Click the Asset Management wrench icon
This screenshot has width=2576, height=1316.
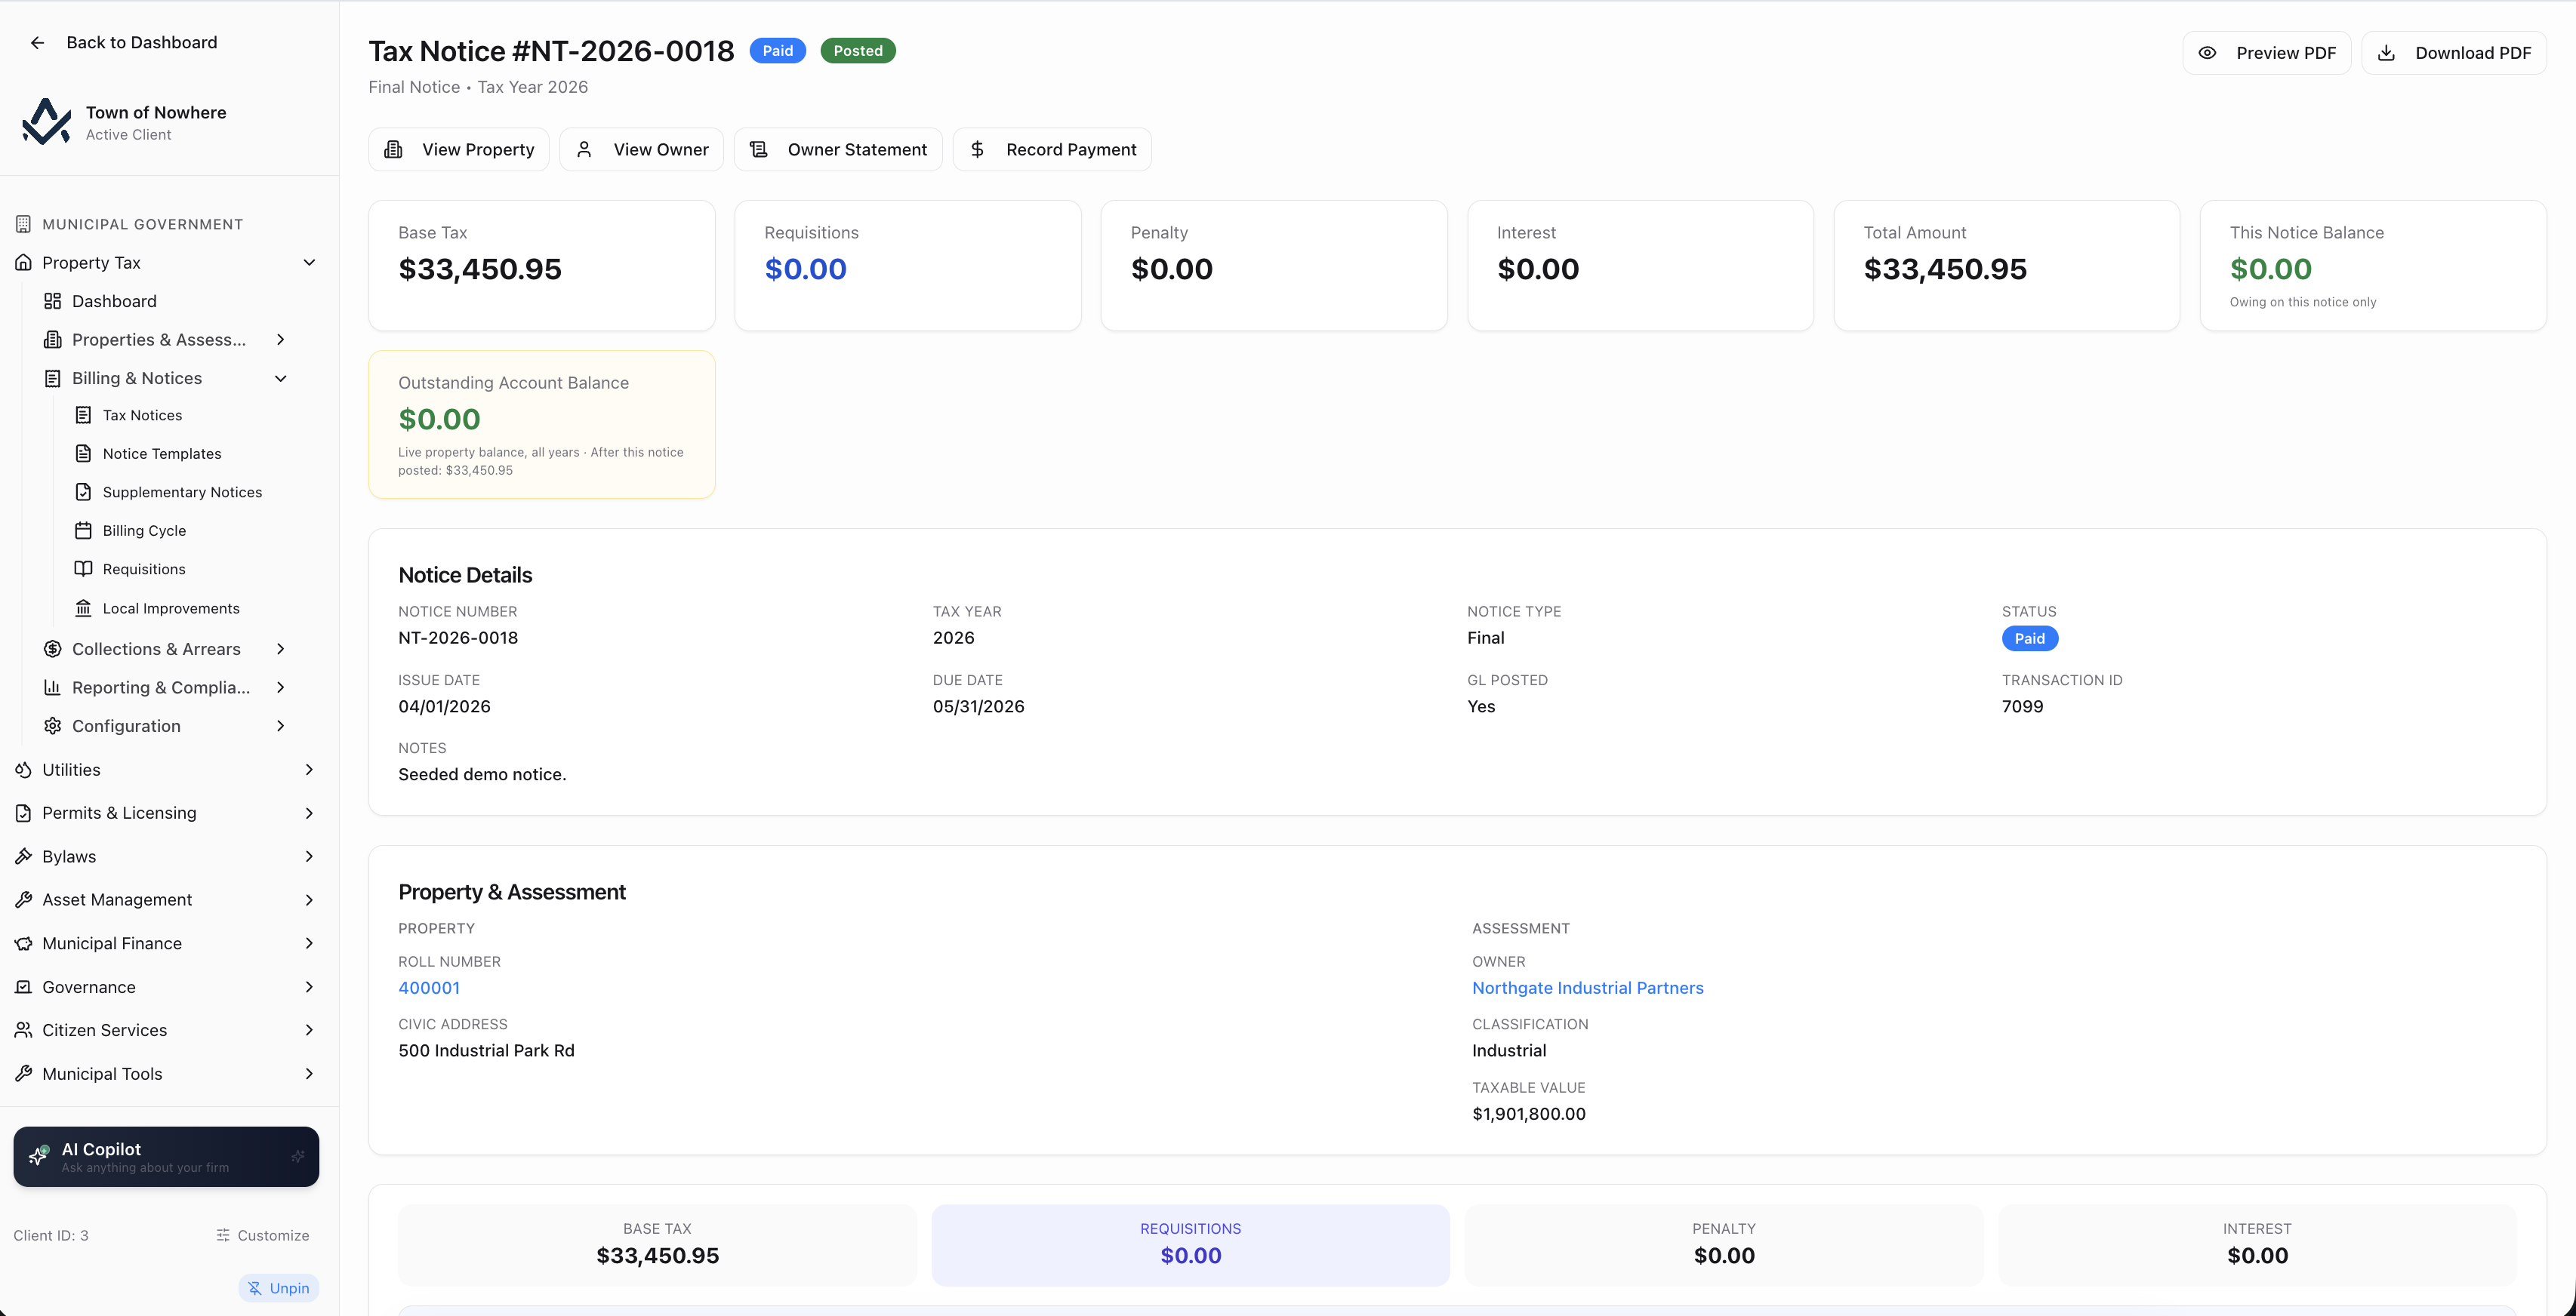(x=23, y=899)
